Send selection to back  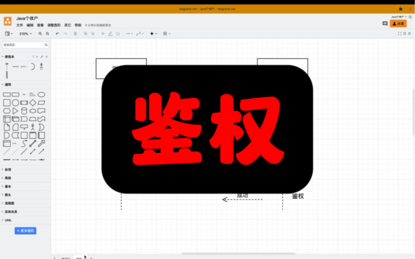pos(93,34)
